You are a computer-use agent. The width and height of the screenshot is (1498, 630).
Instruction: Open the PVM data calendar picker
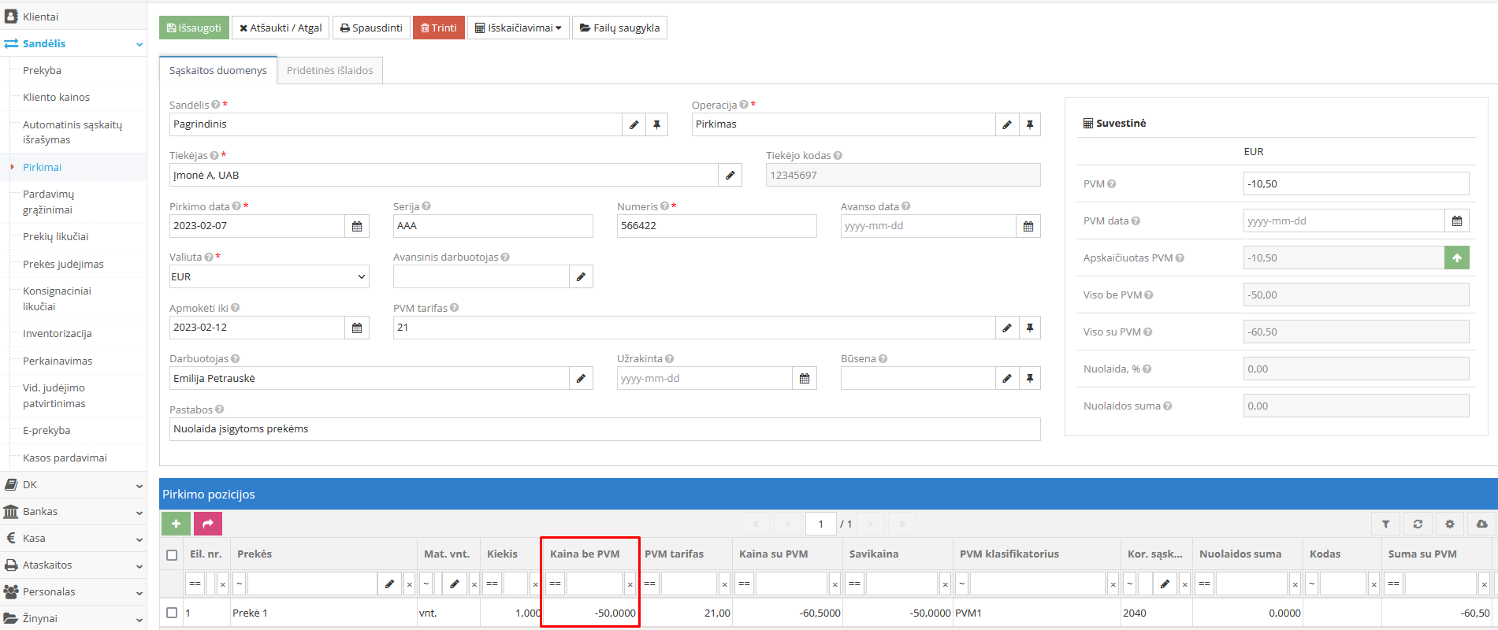click(1456, 221)
